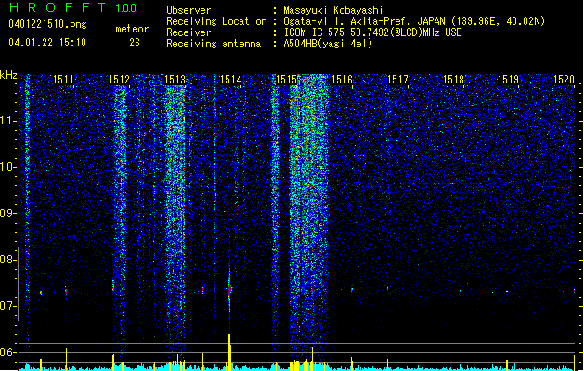Viewport: 584px width, 371px height.
Task: Click the Receiver label
Action: click(x=188, y=32)
